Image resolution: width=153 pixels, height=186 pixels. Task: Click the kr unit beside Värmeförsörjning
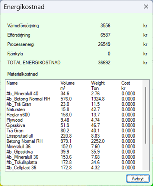(x=145, y=26)
